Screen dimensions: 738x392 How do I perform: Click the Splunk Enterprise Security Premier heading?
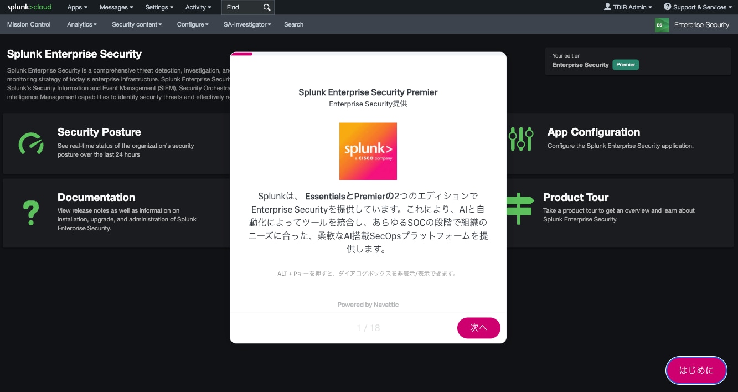point(368,92)
